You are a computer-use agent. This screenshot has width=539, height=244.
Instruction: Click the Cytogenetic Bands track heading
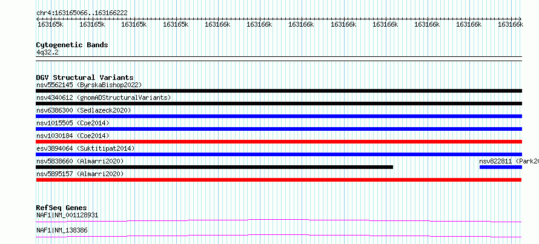tap(72, 45)
